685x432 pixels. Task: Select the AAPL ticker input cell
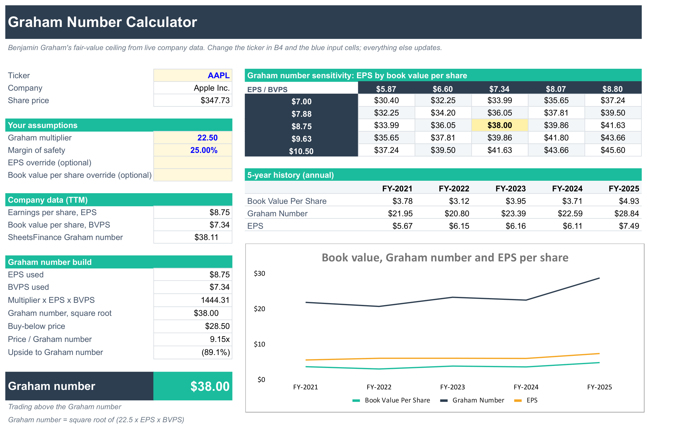click(193, 75)
